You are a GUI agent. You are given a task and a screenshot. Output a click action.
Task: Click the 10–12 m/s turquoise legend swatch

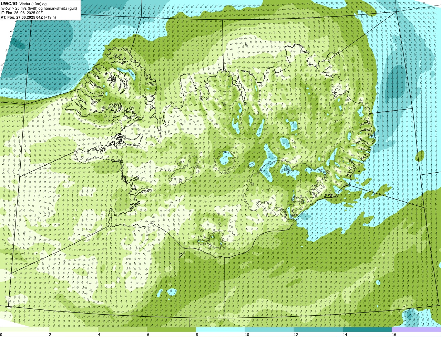[x=269, y=330]
